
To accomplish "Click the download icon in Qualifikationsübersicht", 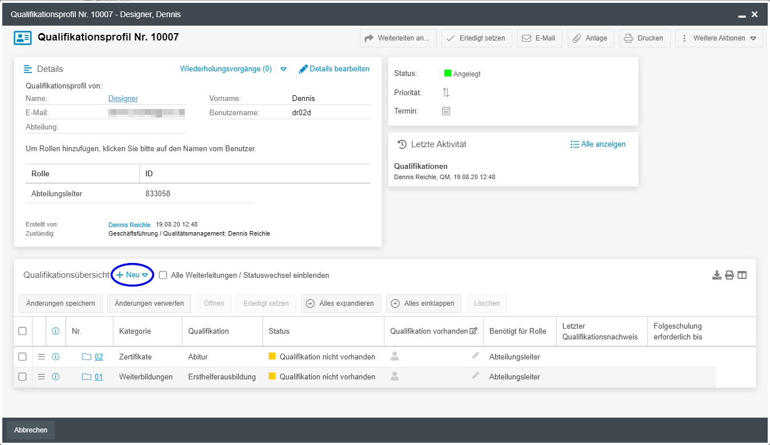I will click(717, 276).
